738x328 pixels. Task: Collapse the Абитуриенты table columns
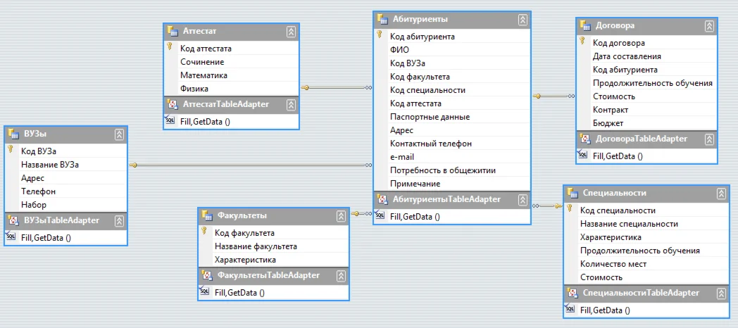click(523, 20)
